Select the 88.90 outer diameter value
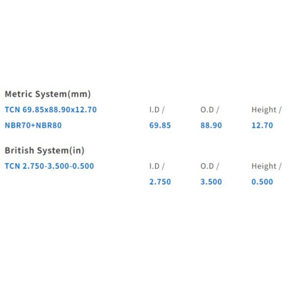 pos(211,125)
